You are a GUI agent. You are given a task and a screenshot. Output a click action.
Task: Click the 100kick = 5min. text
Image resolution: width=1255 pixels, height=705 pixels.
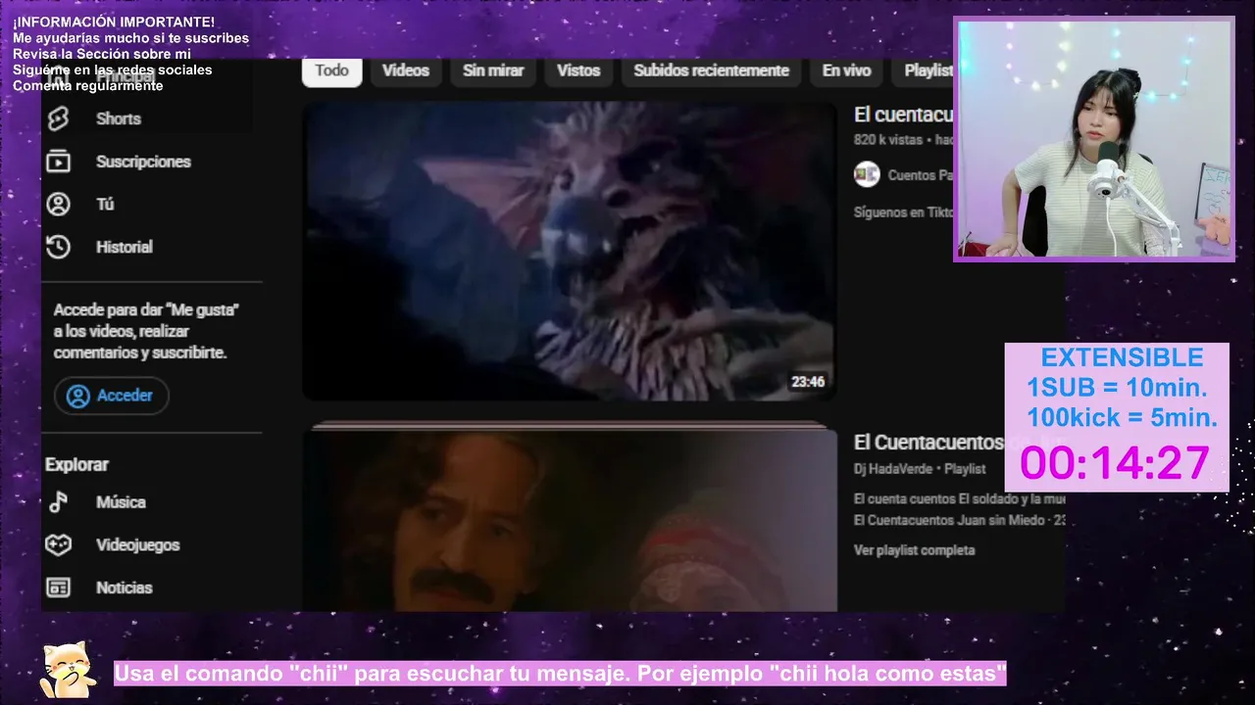pyautogui.click(x=1122, y=418)
